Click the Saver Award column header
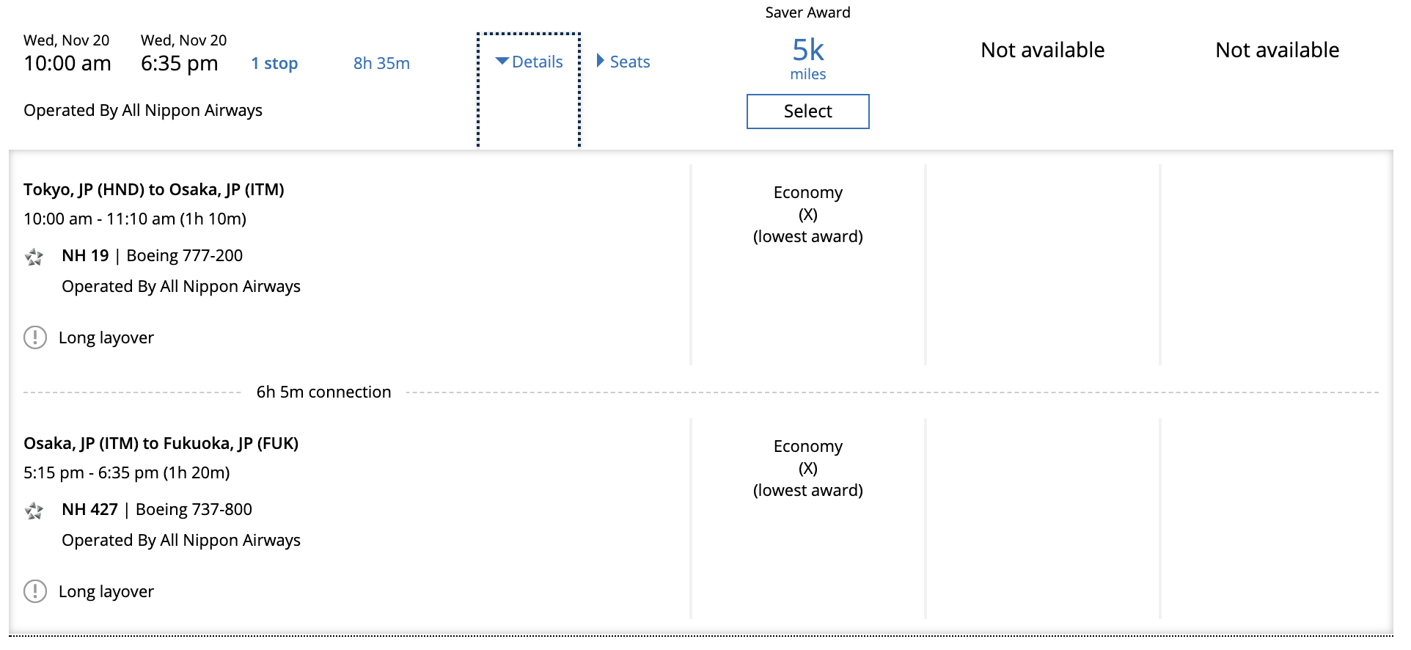The image size is (1411, 650). (807, 12)
